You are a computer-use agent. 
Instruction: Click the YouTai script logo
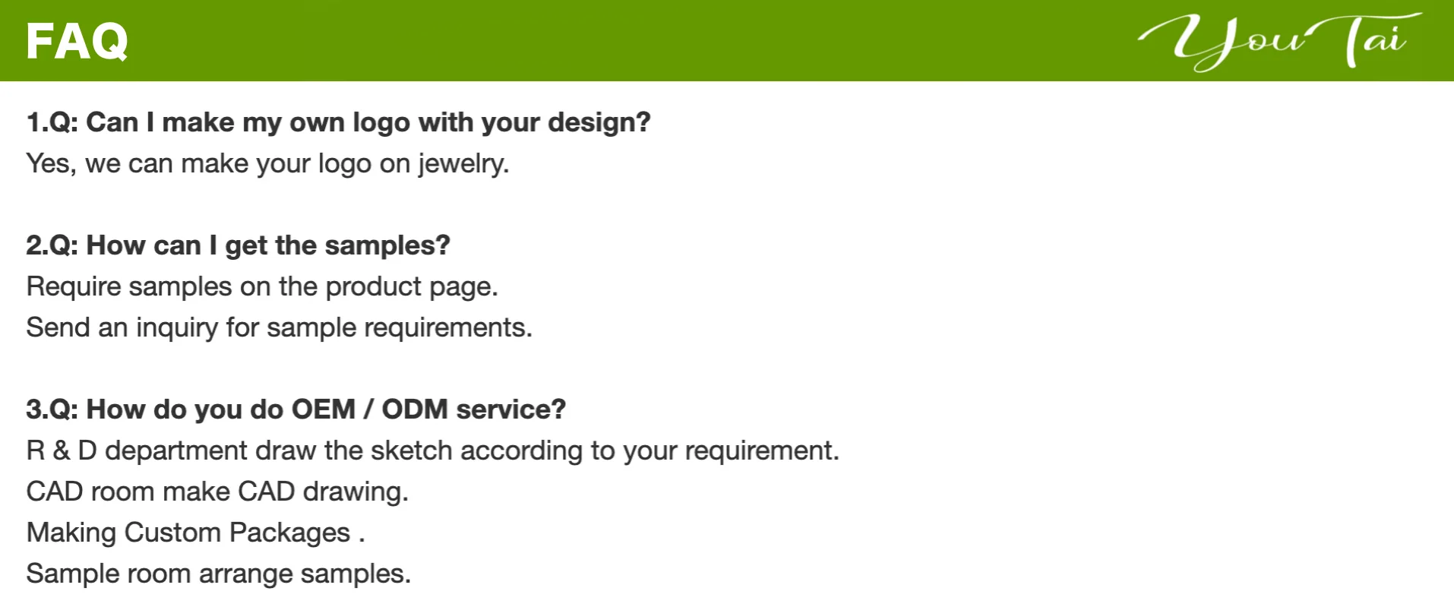[x=1279, y=42]
